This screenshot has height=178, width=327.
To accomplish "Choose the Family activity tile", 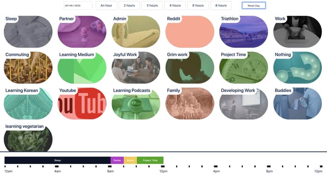I will (190, 104).
